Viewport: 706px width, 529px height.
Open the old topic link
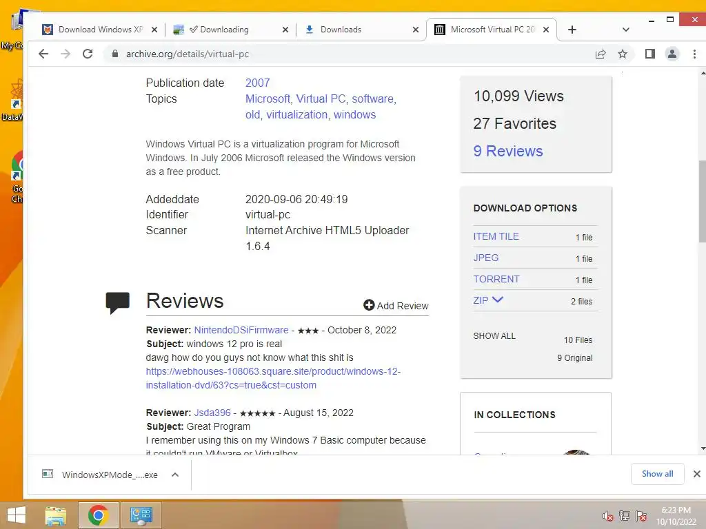pos(252,115)
